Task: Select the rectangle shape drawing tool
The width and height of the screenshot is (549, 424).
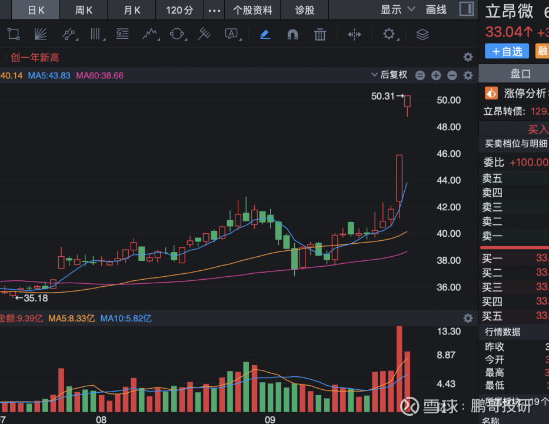Action: click(14, 34)
